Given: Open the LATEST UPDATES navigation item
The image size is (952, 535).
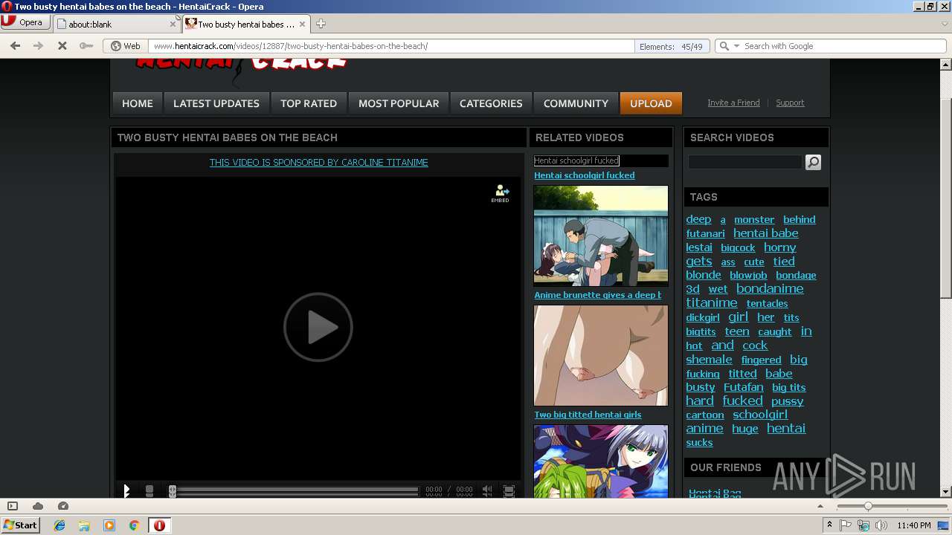Looking at the screenshot, I should (216, 103).
